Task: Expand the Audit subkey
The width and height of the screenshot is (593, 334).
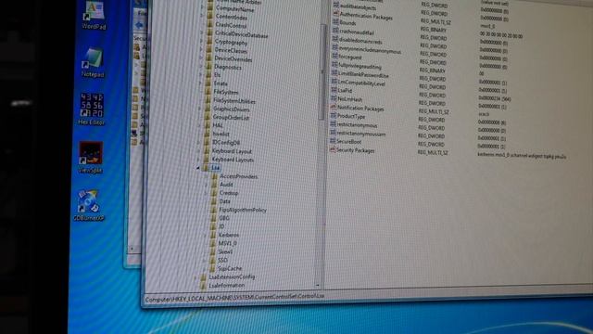Action: 207,185
